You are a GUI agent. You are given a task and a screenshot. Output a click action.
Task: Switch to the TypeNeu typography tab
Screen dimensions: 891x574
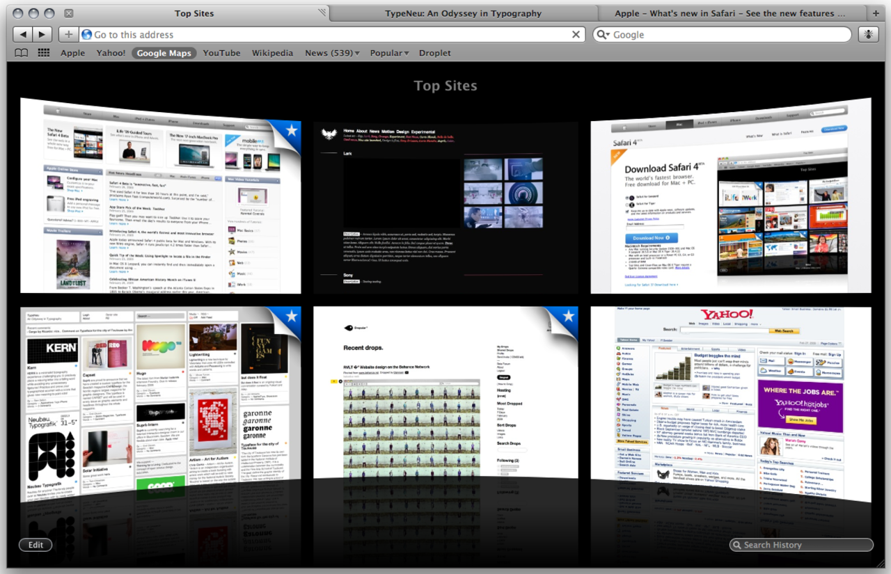point(463,13)
